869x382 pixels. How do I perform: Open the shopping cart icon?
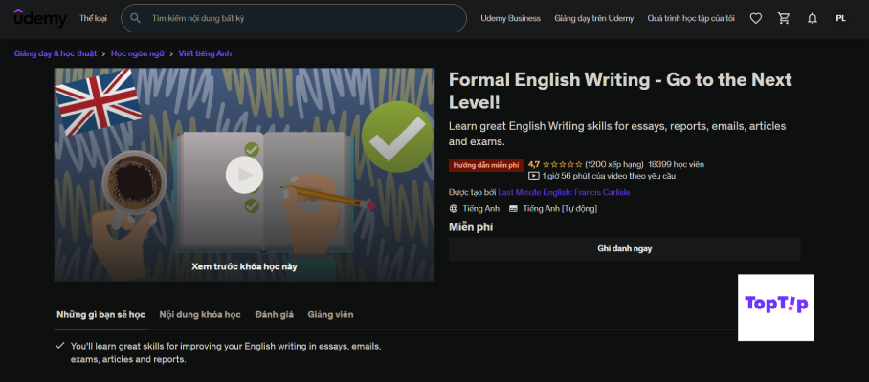tap(784, 18)
